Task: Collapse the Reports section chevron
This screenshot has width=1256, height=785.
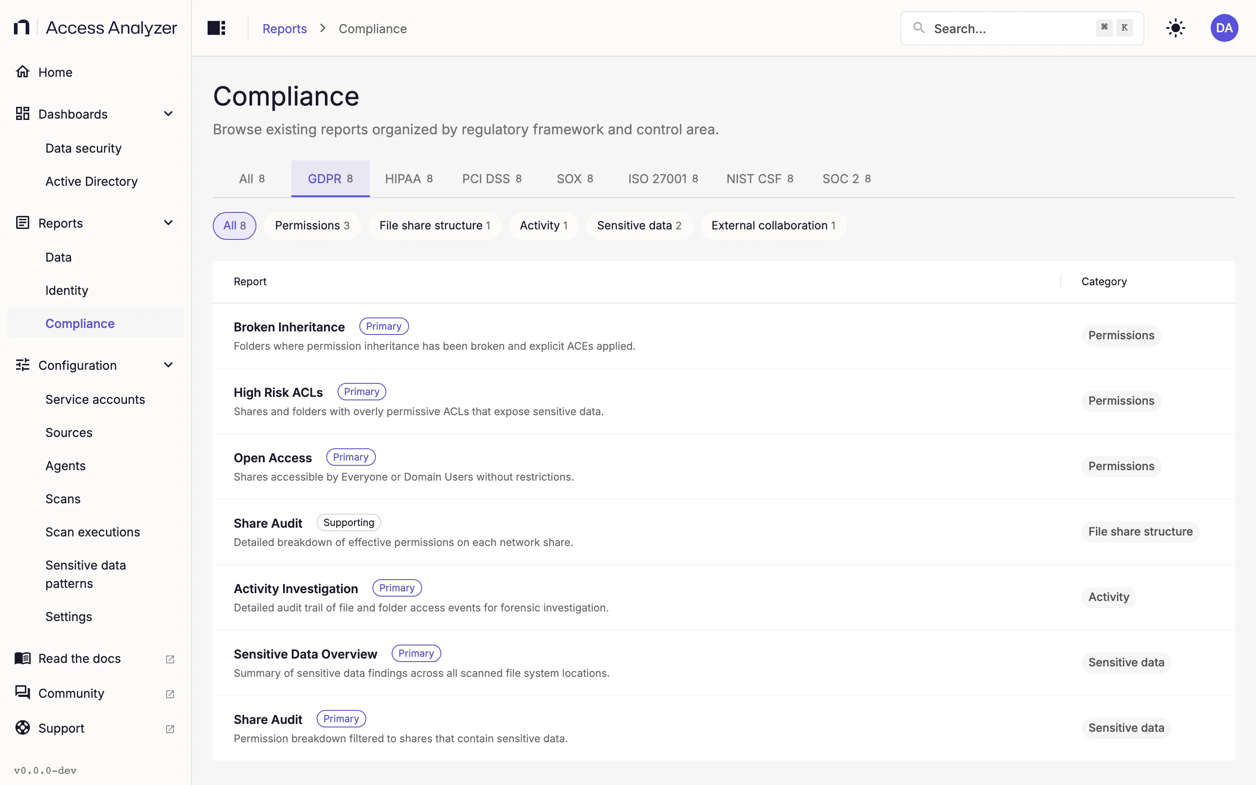Action: [x=168, y=223]
